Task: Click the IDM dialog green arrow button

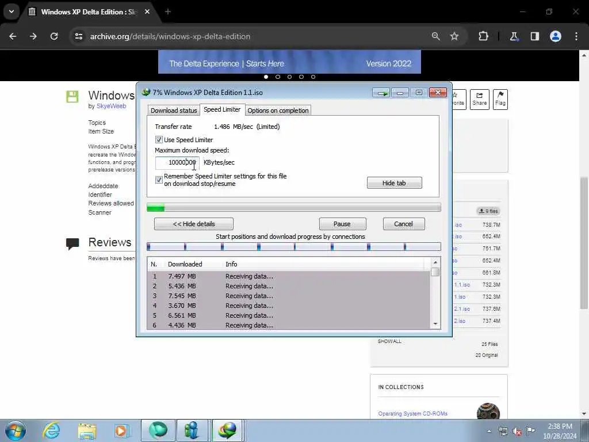Action: pos(382,93)
